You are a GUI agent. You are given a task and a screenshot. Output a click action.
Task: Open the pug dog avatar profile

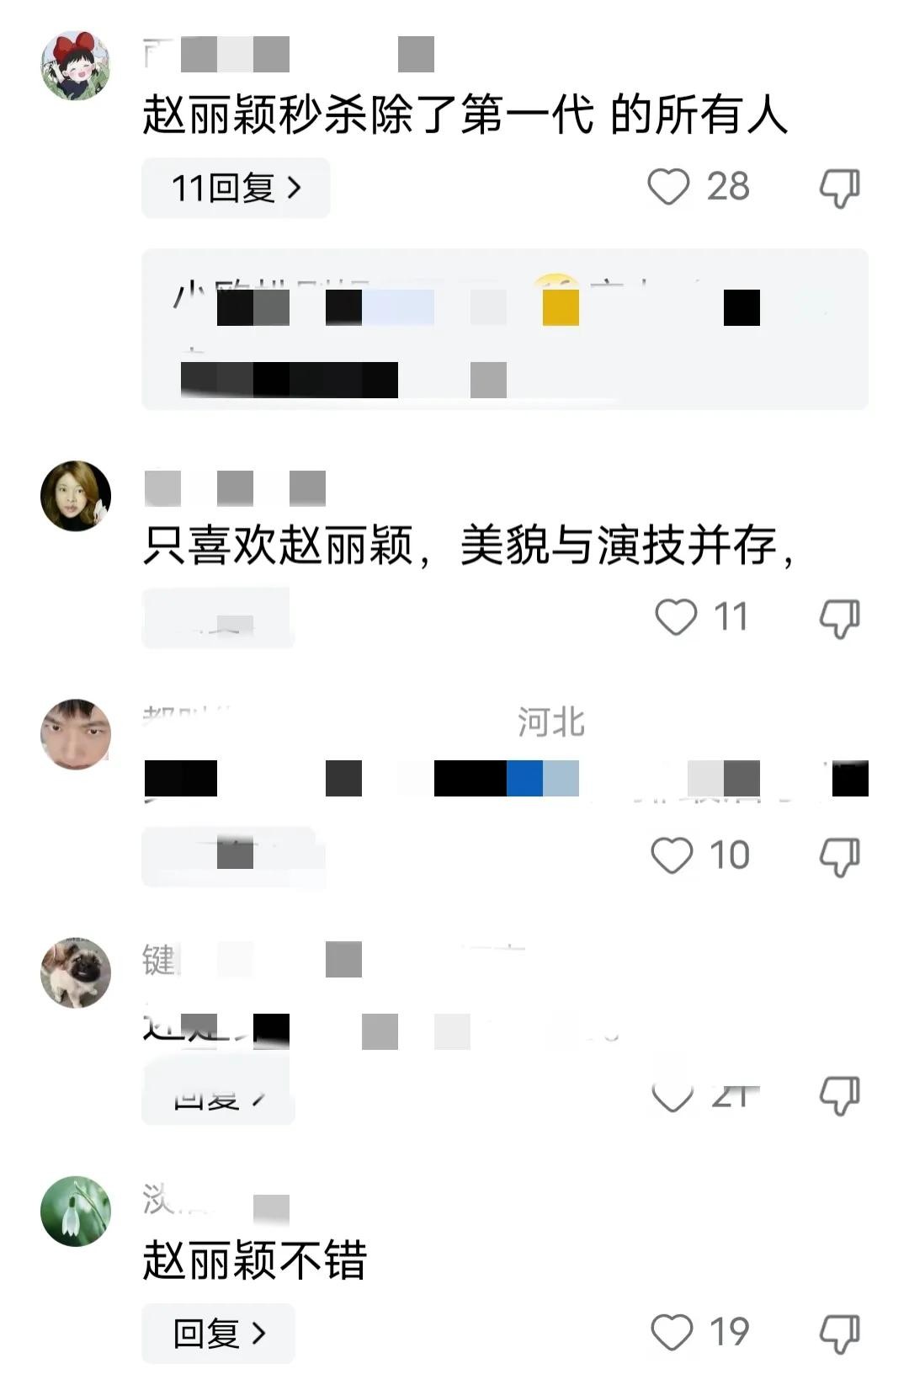(x=76, y=972)
